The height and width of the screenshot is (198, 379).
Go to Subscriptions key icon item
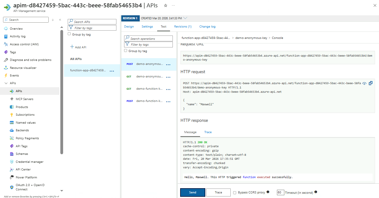pyautogui.click(x=25, y=115)
